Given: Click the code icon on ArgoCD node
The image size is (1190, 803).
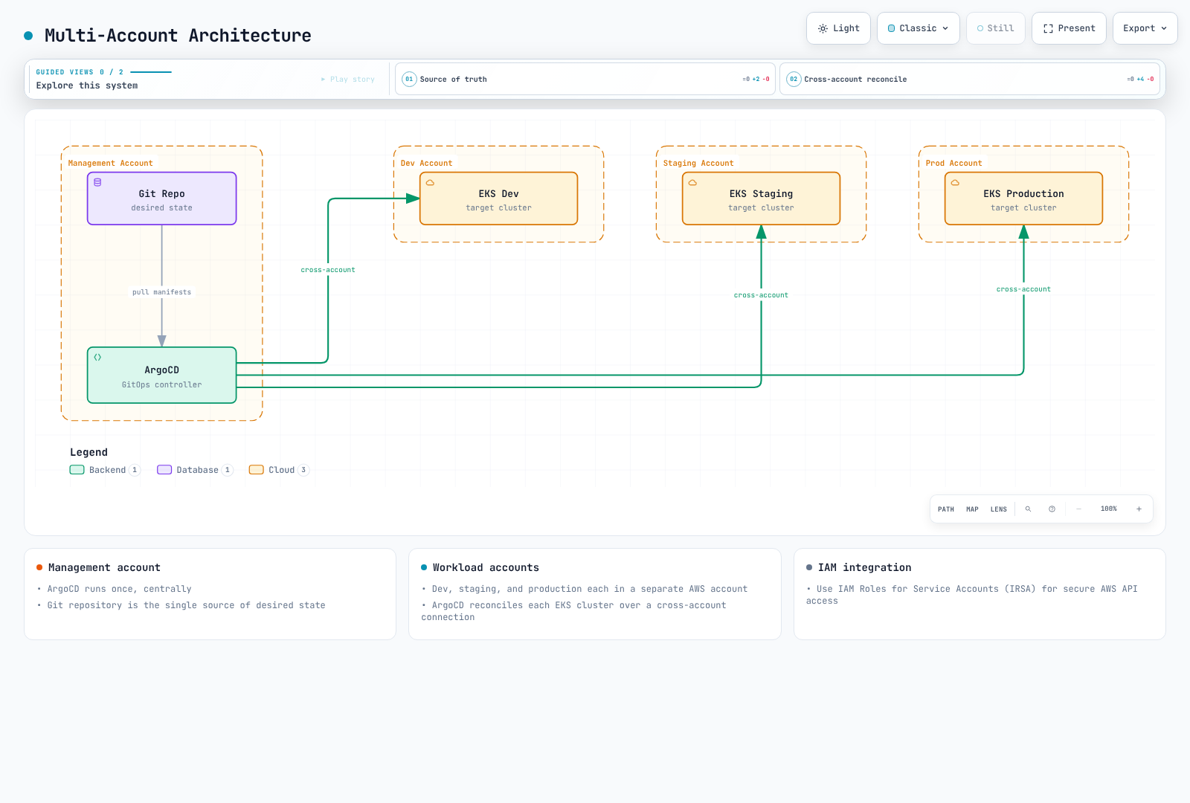Looking at the screenshot, I should coord(97,357).
